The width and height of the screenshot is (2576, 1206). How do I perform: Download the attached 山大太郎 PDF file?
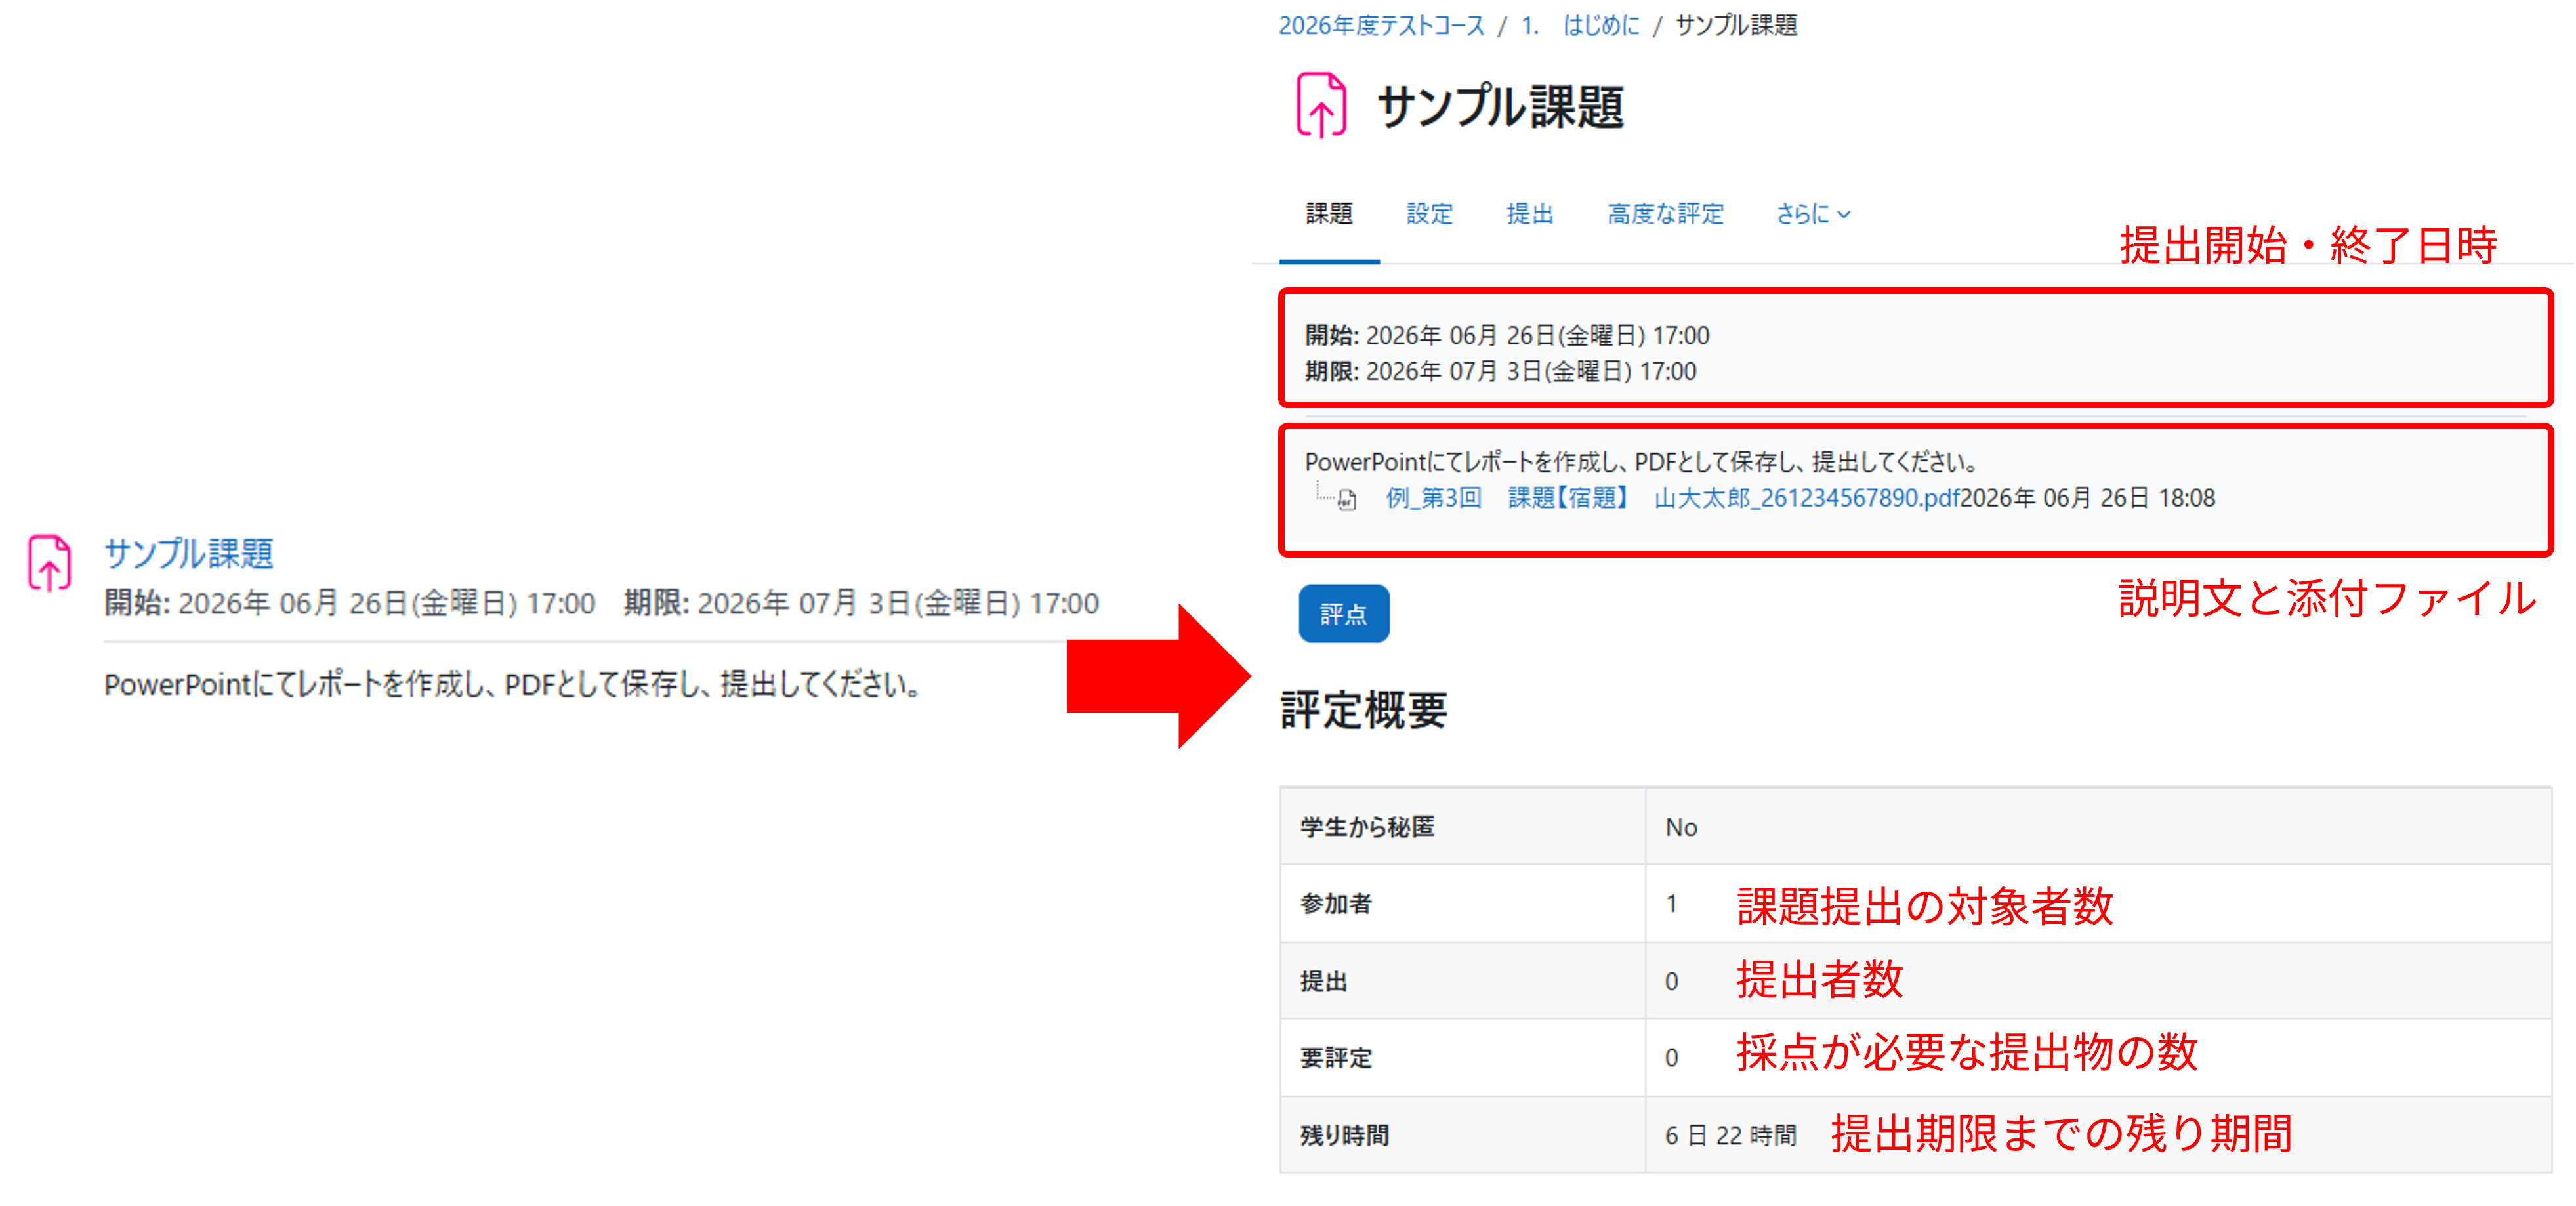click(x=1671, y=498)
